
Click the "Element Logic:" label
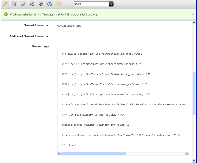point(41,46)
